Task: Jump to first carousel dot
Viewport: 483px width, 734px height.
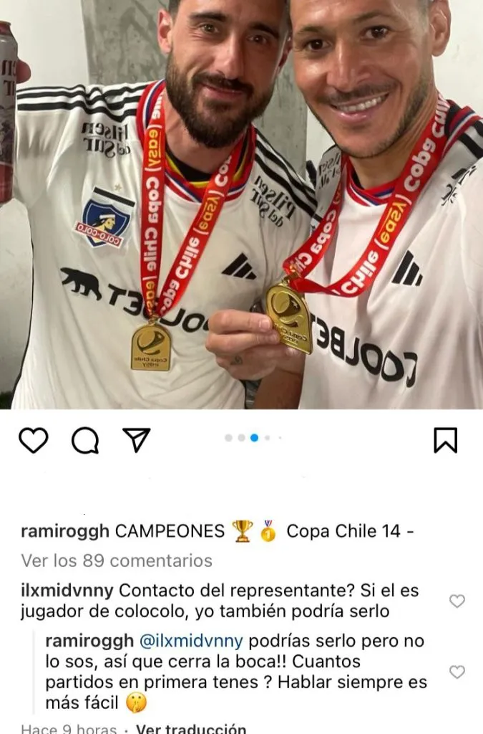Action: (x=228, y=438)
